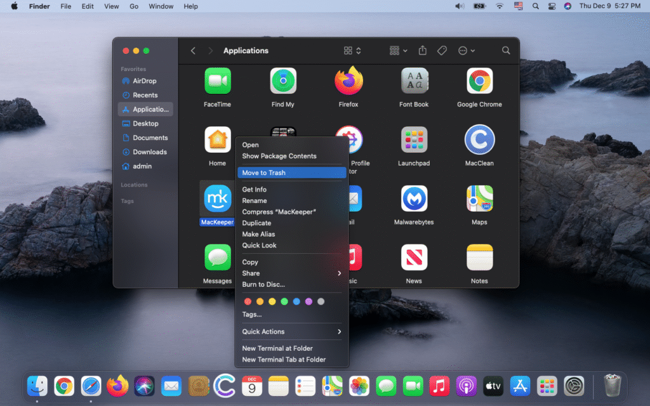This screenshot has width=650, height=406.
Task: Select the Find My app icon
Action: tap(282, 81)
